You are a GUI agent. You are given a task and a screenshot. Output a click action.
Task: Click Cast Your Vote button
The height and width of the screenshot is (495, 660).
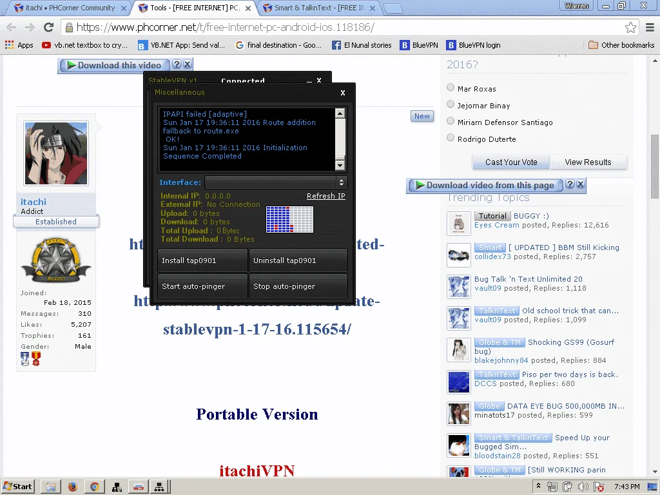click(x=511, y=162)
